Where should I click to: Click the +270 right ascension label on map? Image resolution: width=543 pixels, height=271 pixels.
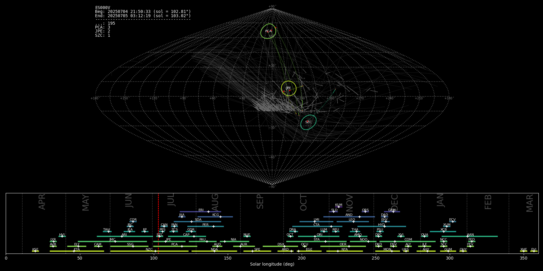pyautogui.click(x=360, y=98)
